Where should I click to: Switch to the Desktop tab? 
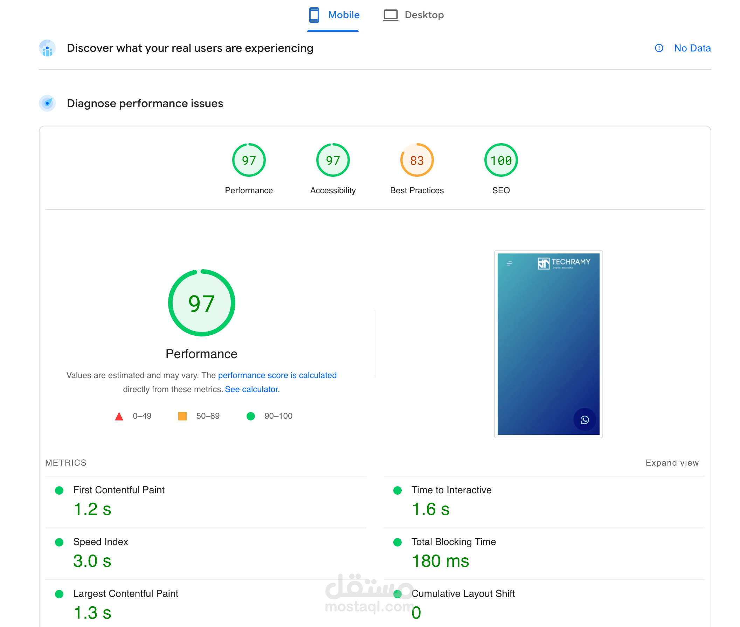(x=423, y=15)
